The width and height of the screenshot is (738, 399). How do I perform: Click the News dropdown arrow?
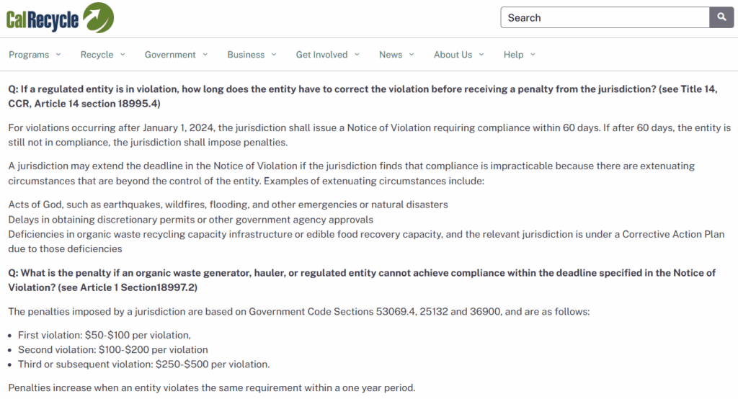(x=412, y=55)
